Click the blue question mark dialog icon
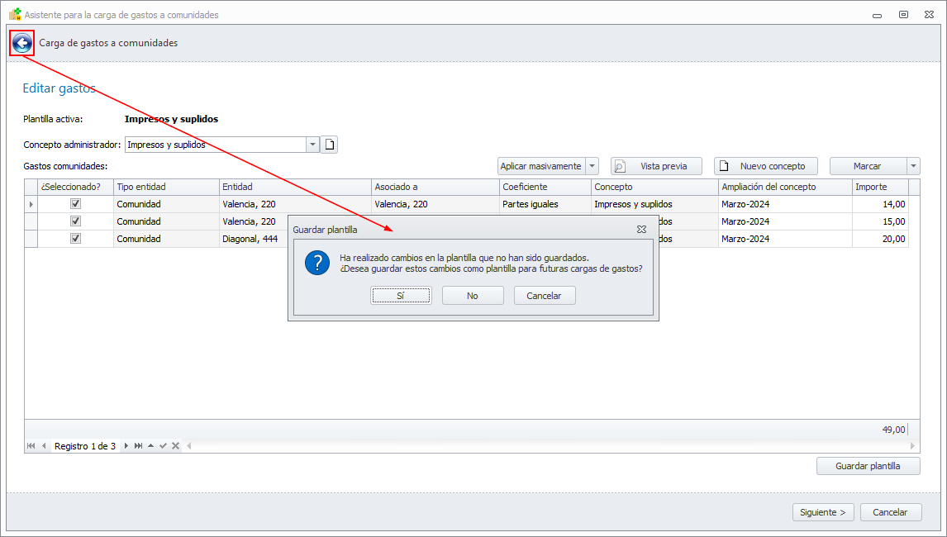This screenshot has height=537, width=947. coord(317,264)
